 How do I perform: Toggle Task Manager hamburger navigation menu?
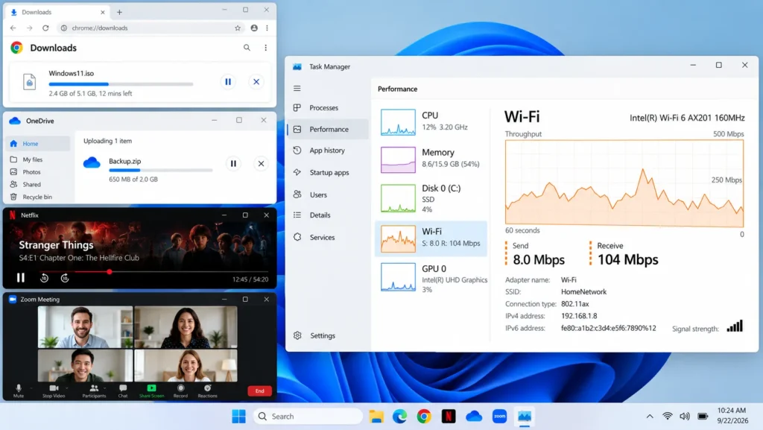pos(297,89)
